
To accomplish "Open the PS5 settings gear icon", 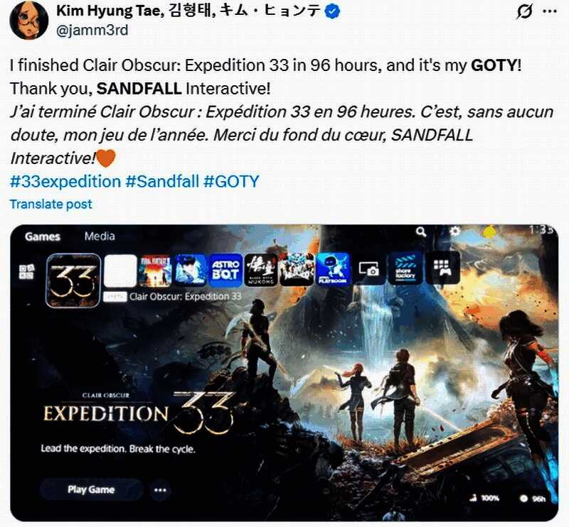I will click(x=454, y=231).
